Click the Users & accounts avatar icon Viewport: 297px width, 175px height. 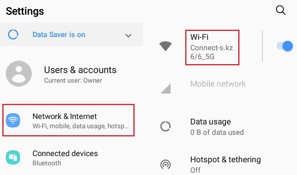19,74
